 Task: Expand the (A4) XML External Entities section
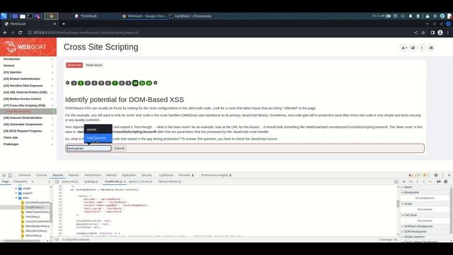tap(28, 92)
